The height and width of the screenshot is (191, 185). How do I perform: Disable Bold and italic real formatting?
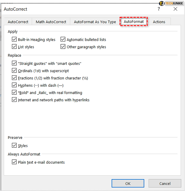click(x=14, y=92)
